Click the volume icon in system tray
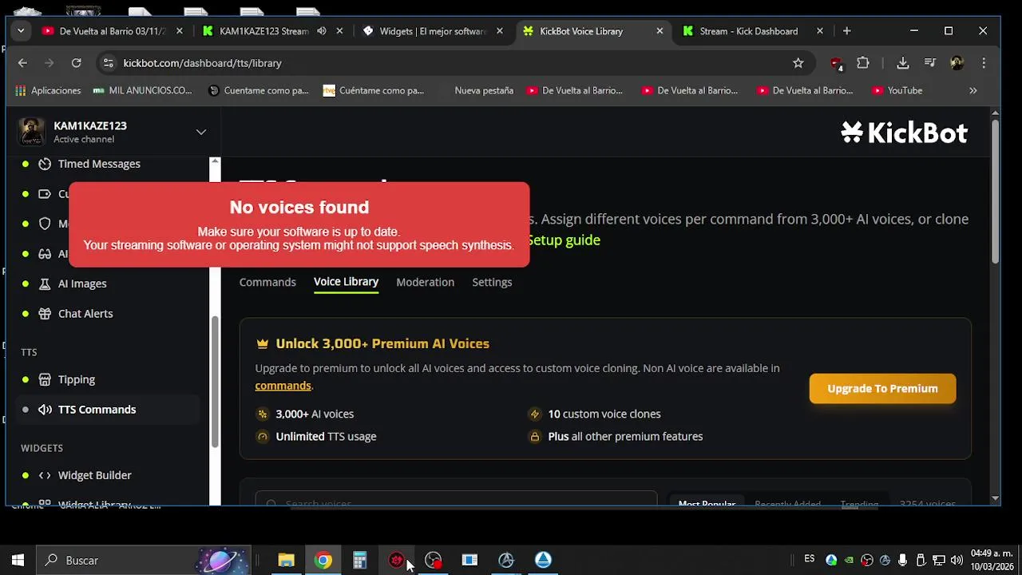This screenshot has height=575, width=1022. coord(957,560)
